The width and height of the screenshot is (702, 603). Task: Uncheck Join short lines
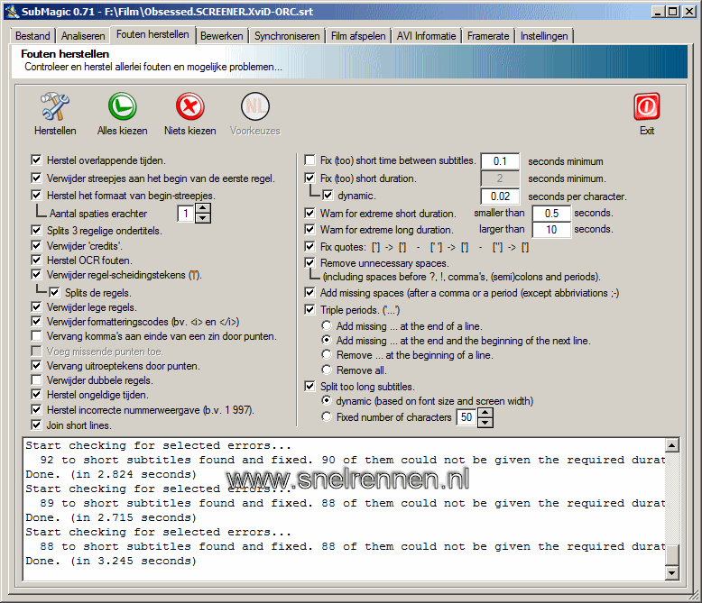[36, 425]
